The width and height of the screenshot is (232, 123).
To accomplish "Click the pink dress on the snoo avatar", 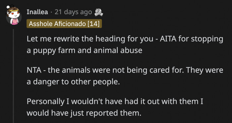I will coord(15,21).
